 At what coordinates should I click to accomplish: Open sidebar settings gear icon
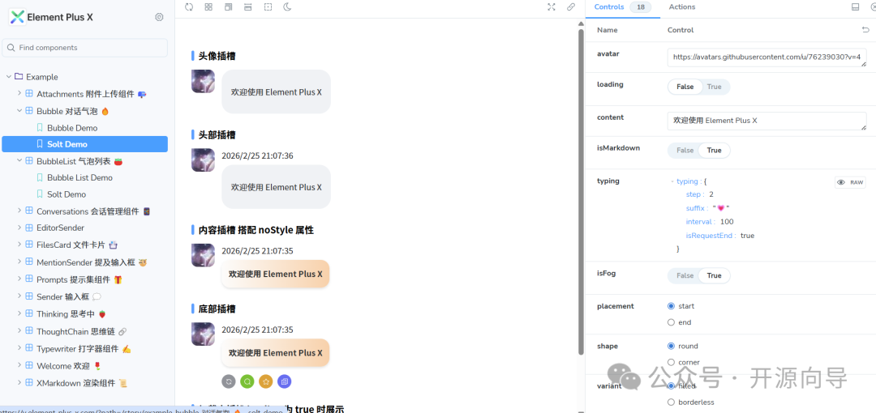159,17
